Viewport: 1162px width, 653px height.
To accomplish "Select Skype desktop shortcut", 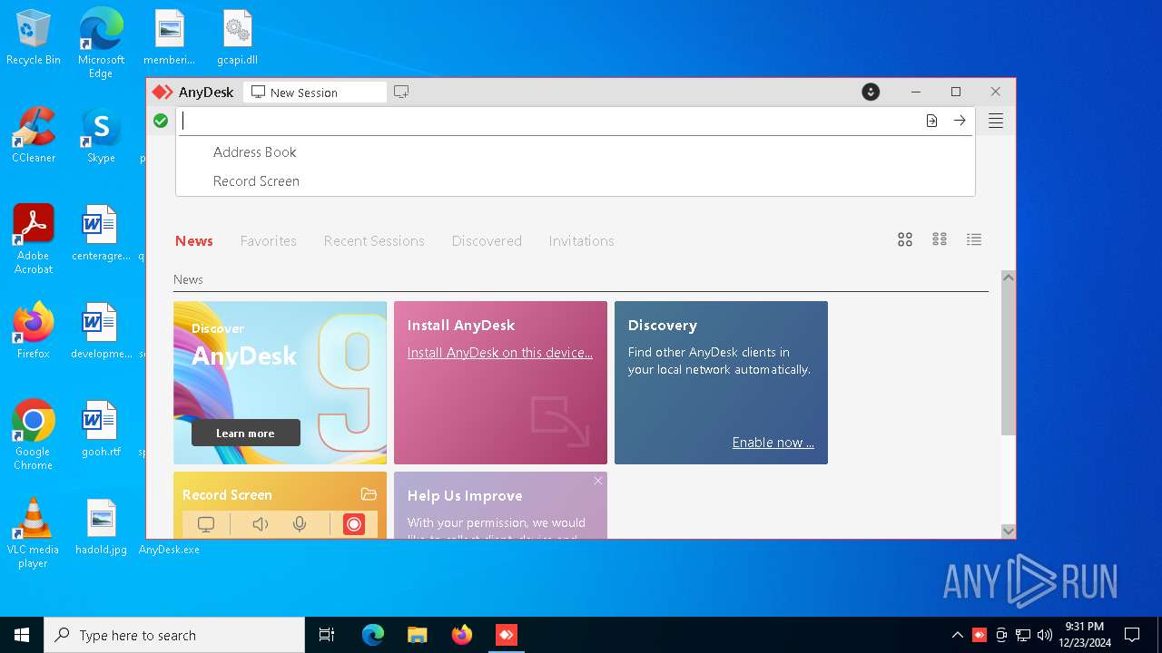I will 101,135.
